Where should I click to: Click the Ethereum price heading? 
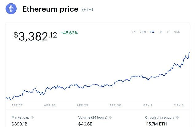point(50,9)
